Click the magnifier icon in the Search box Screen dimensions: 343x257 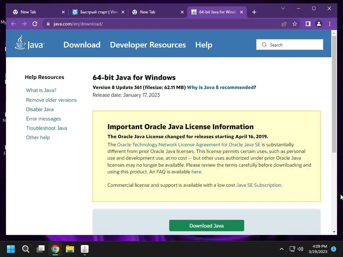point(264,45)
